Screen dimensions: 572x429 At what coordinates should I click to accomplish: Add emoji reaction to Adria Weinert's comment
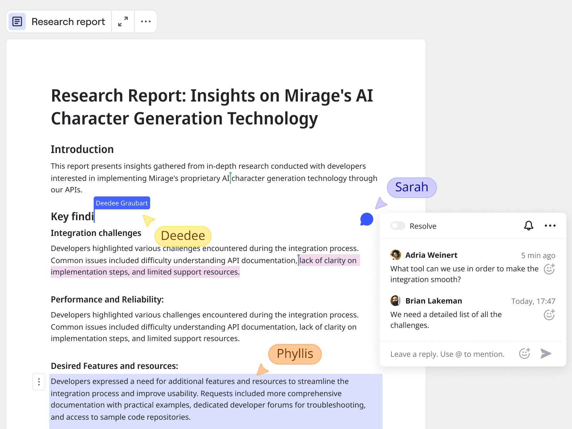coord(549,269)
